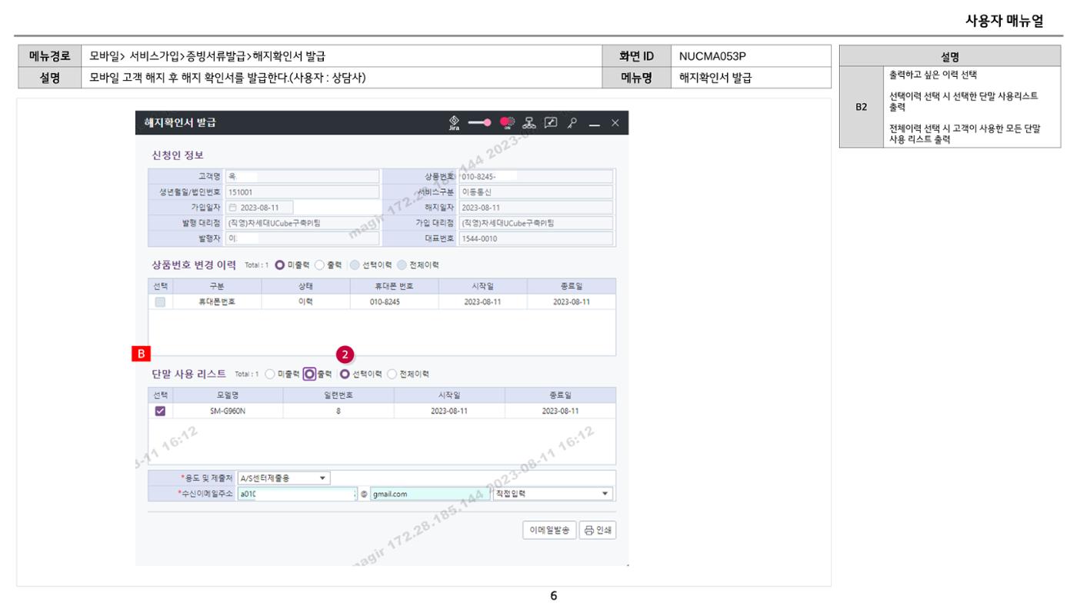Open the 용도 및 제출처 dropdown
The width and height of the screenshot is (1077, 606).
point(284,478)
